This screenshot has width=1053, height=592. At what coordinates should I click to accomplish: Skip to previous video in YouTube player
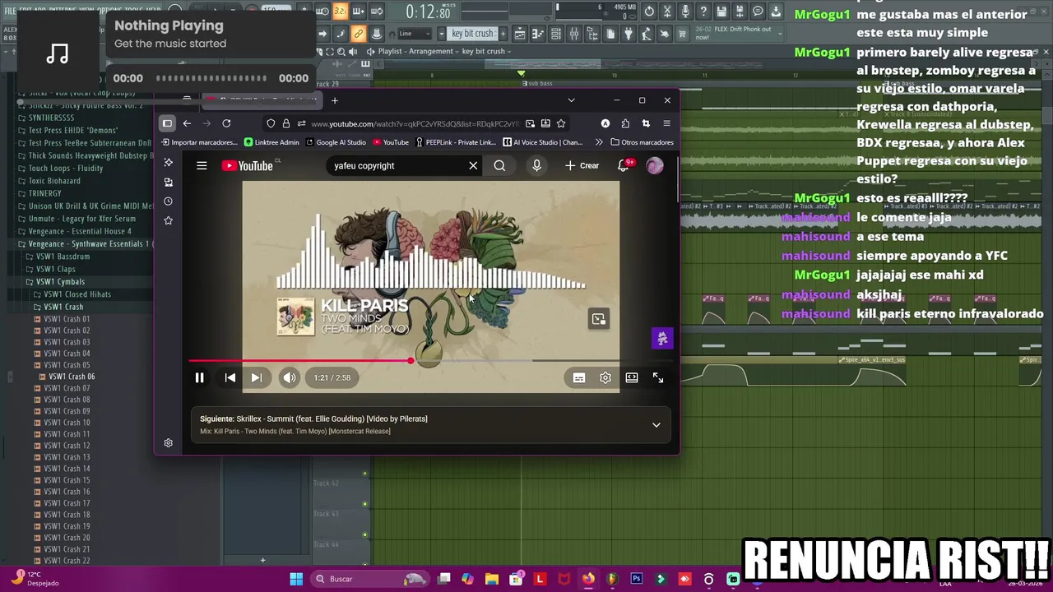point(230,377)
